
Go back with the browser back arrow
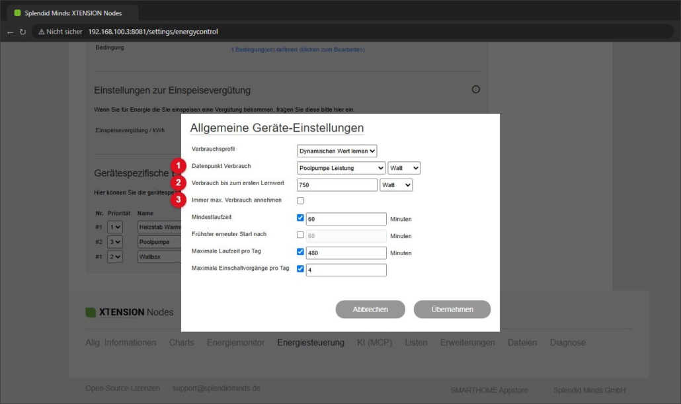tap(11, 32)
